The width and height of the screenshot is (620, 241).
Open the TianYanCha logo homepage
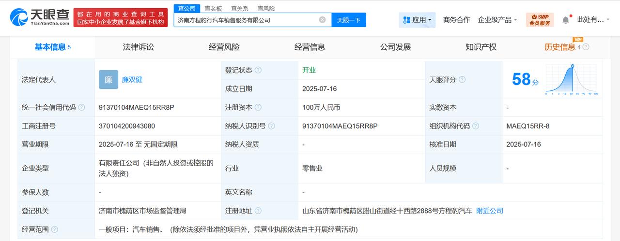(40, 17)
